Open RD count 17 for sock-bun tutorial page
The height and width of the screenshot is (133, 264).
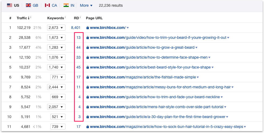(x=78, y=127)
